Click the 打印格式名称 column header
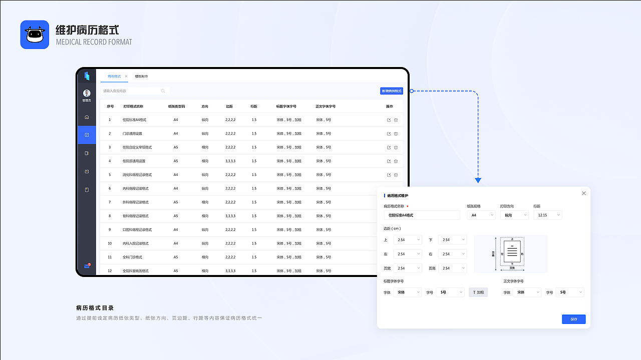 [133, 106]
